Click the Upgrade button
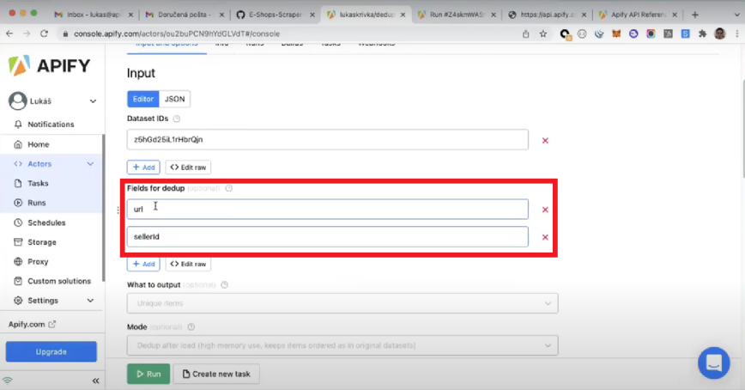 coord(51,352)
